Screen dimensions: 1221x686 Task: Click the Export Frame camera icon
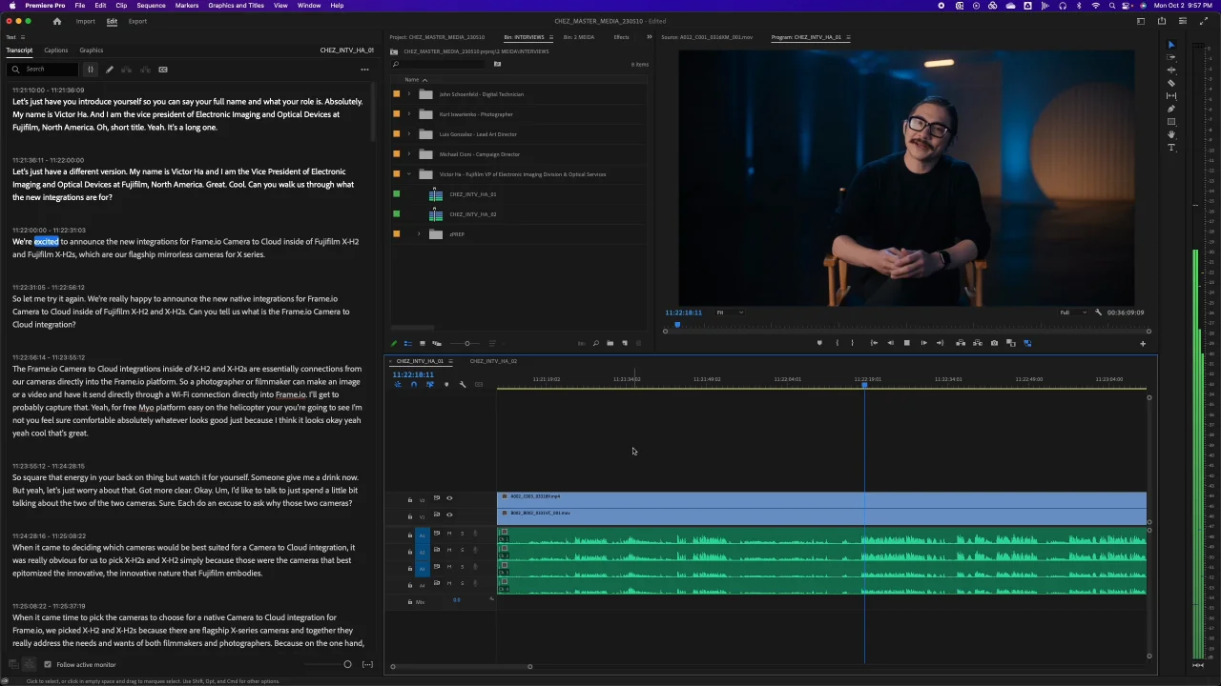[x=994, y=343]
